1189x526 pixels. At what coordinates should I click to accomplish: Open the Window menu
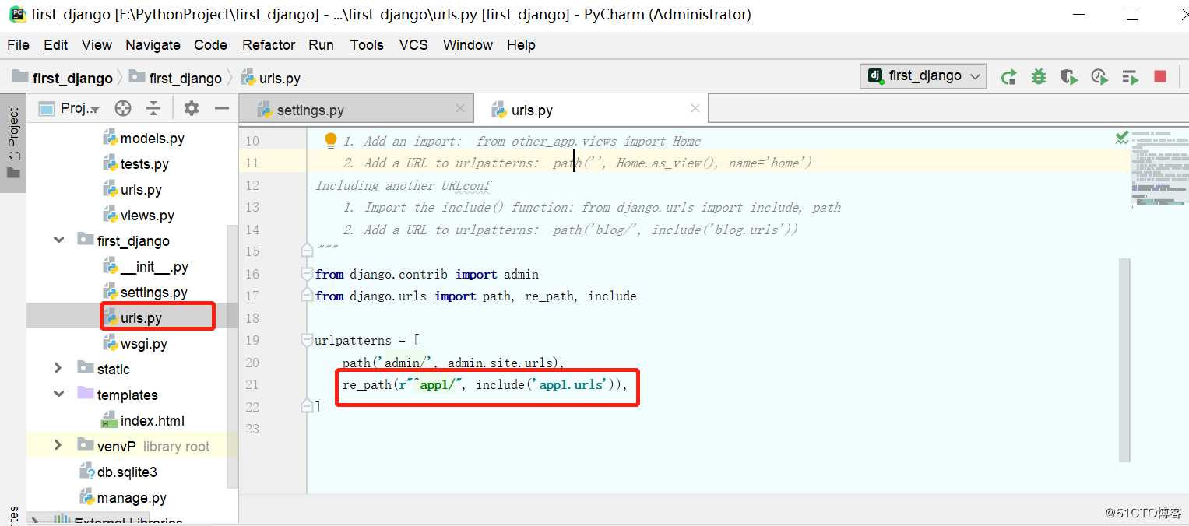pos(467,45)
